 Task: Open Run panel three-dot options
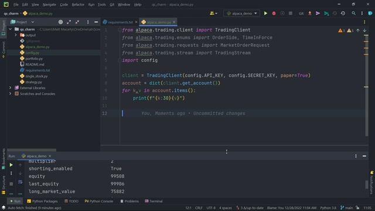356,156
